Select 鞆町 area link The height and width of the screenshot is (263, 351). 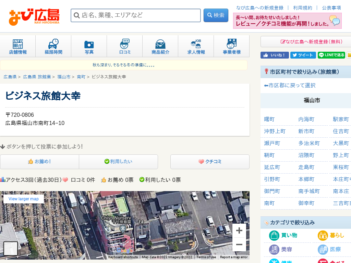tap(269, 155)
